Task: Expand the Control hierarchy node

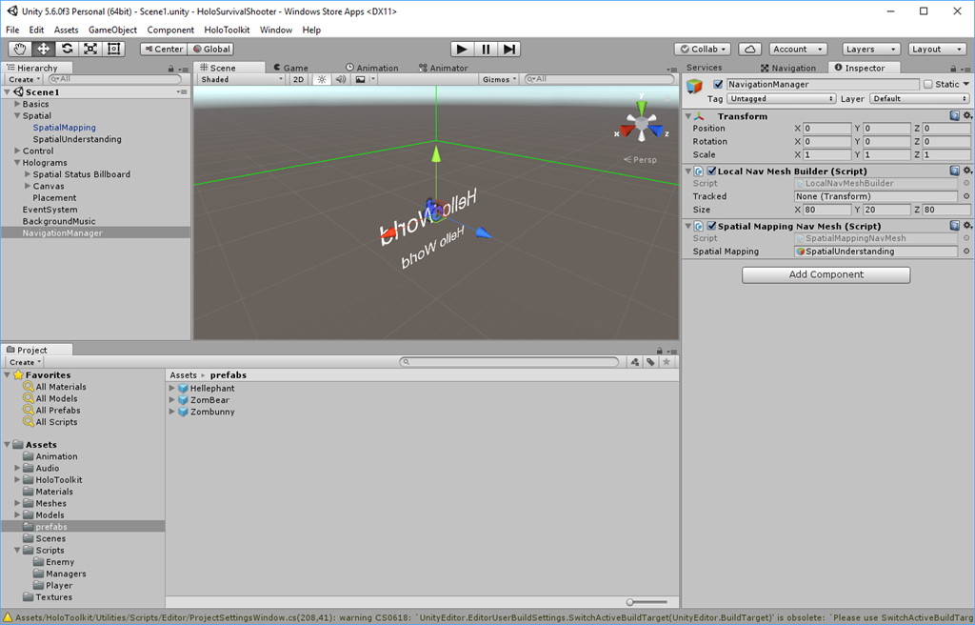Action: [x=17, y=151]
